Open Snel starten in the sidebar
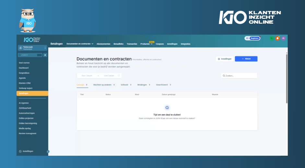The height and width of the screenshot is (168, 305). point(24,63)
